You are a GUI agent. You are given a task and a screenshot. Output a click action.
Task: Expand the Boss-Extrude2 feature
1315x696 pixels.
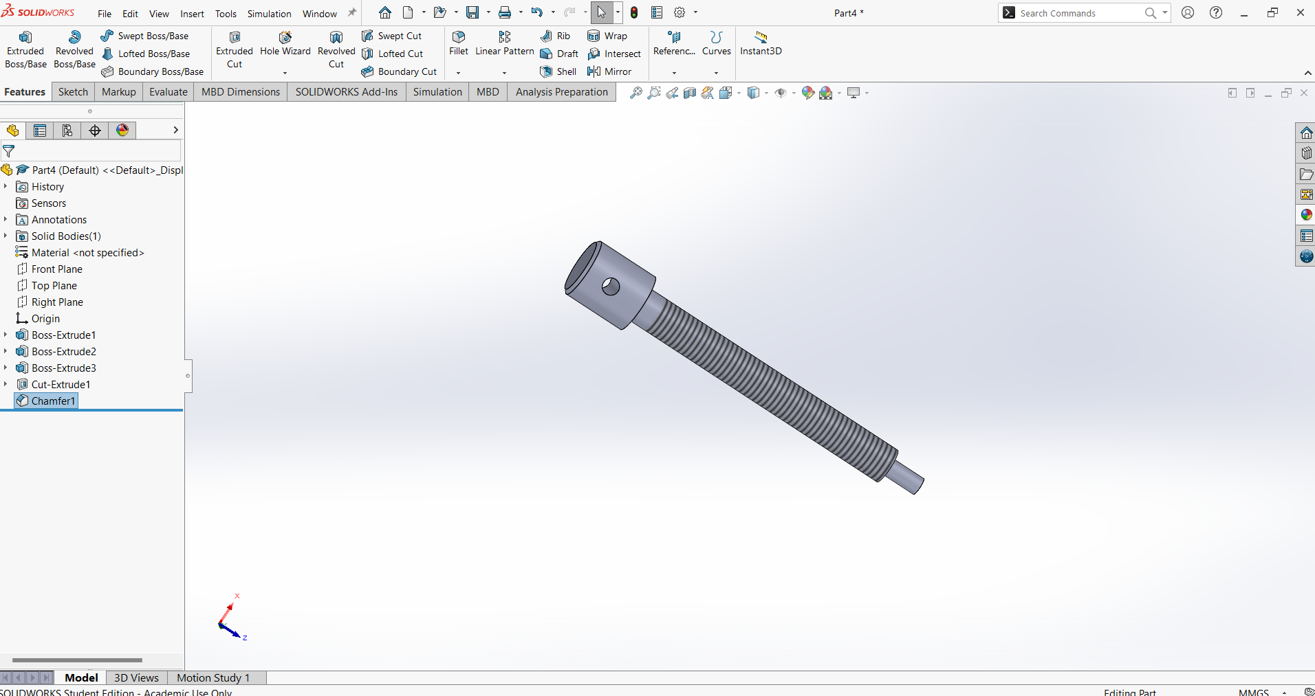(x=6, y=351)
